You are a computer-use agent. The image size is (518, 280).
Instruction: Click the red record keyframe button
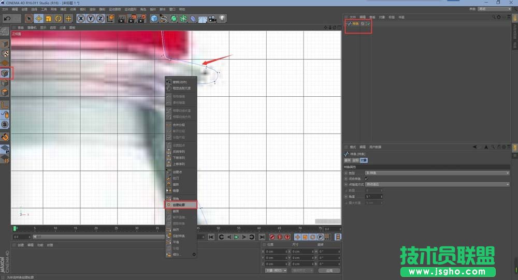[272, 237]
